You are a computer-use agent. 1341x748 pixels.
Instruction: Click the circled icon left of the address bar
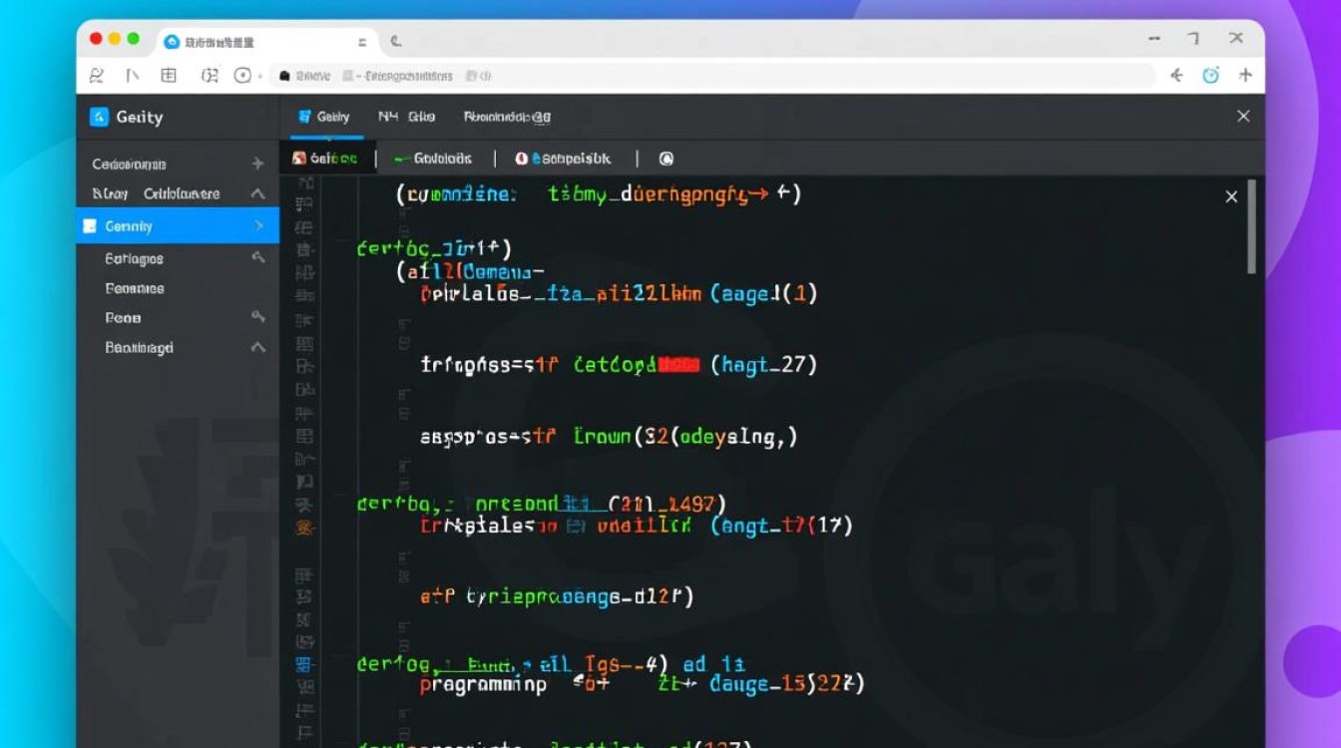pos(242,76)
